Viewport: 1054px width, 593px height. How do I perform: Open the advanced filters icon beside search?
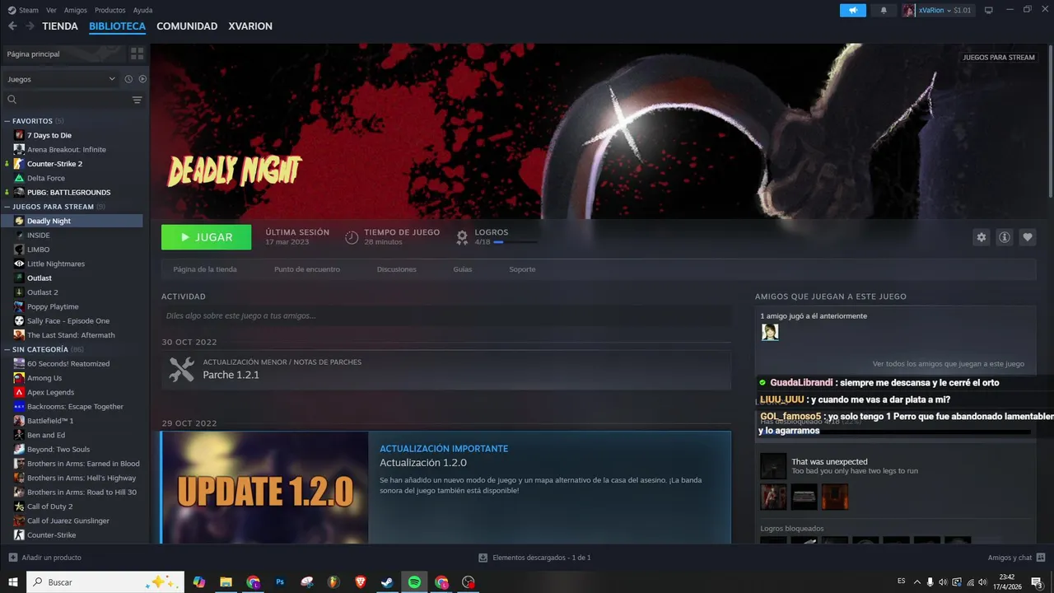tap(137, 100)
